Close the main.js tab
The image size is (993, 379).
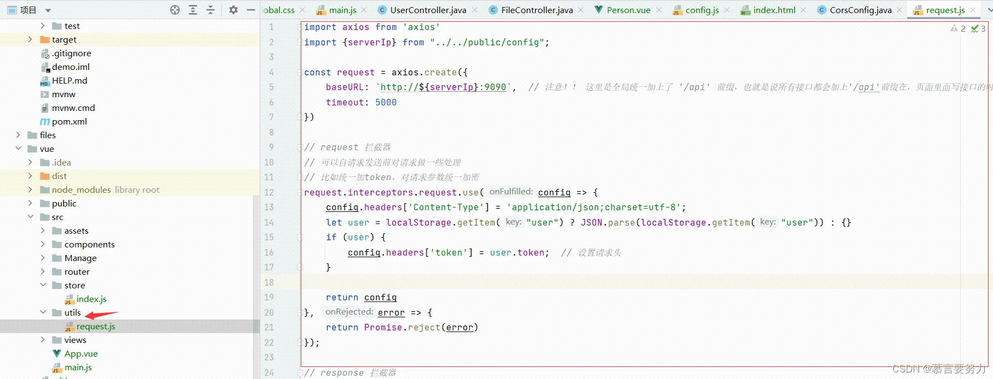pos(365,10)
